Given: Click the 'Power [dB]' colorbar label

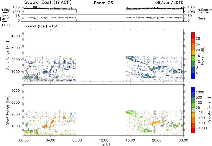Looking at the screenshot, I should [202, 56].
